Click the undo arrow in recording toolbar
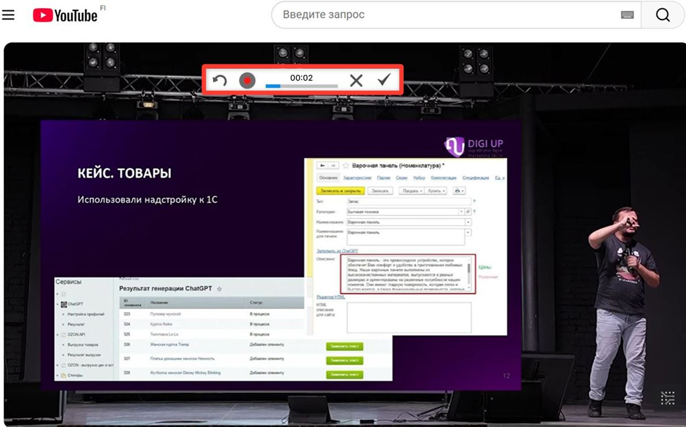The width and height of the screenshot is (686, 427). coord(219,81)
